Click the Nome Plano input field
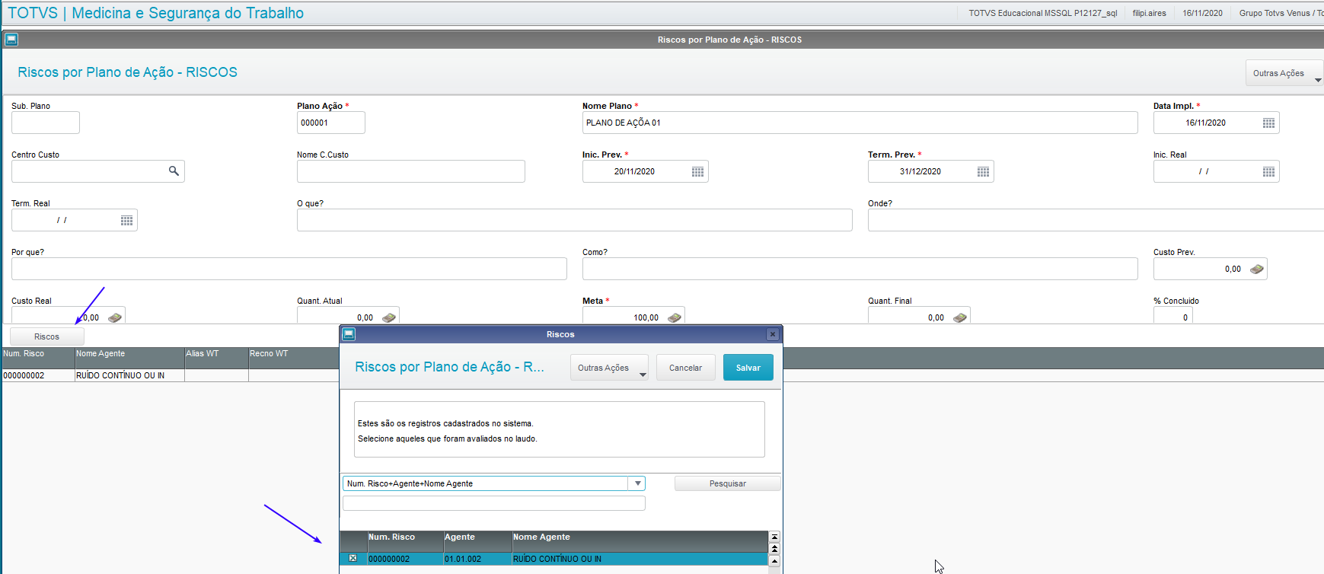This screenshot has width=1324, height=574. (860, 123)
